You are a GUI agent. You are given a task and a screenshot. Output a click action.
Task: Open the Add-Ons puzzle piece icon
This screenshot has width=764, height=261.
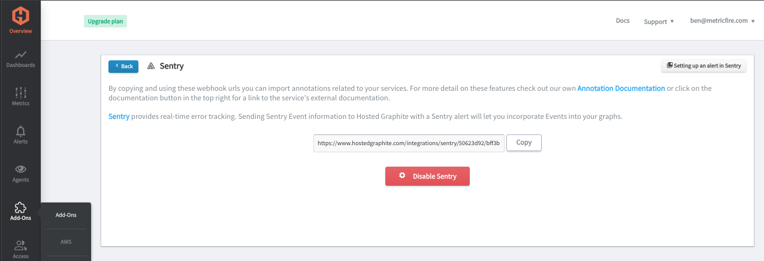[20, 207]
